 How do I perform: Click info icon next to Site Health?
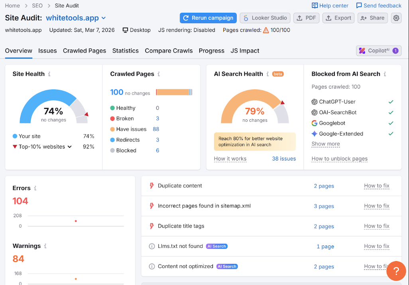[x=49, y=74]
